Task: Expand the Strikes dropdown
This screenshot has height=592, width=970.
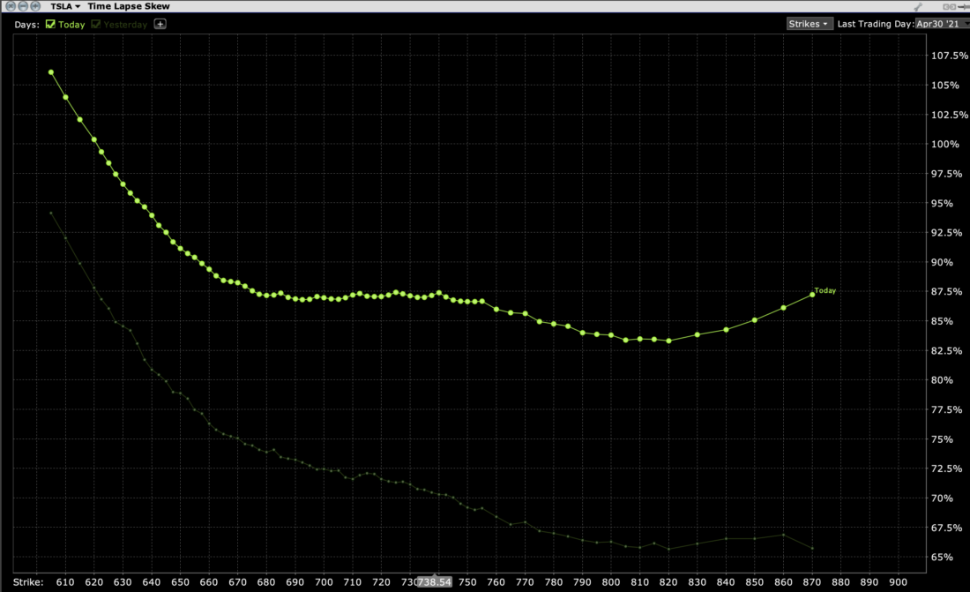Action: 809,24
